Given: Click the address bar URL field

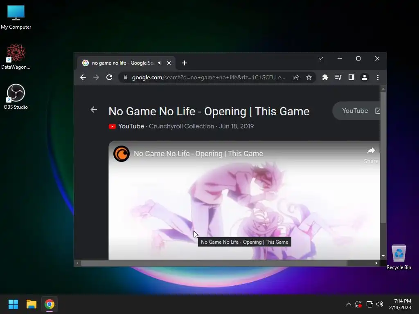Looking at the screenshot, I should pos(208,77).
